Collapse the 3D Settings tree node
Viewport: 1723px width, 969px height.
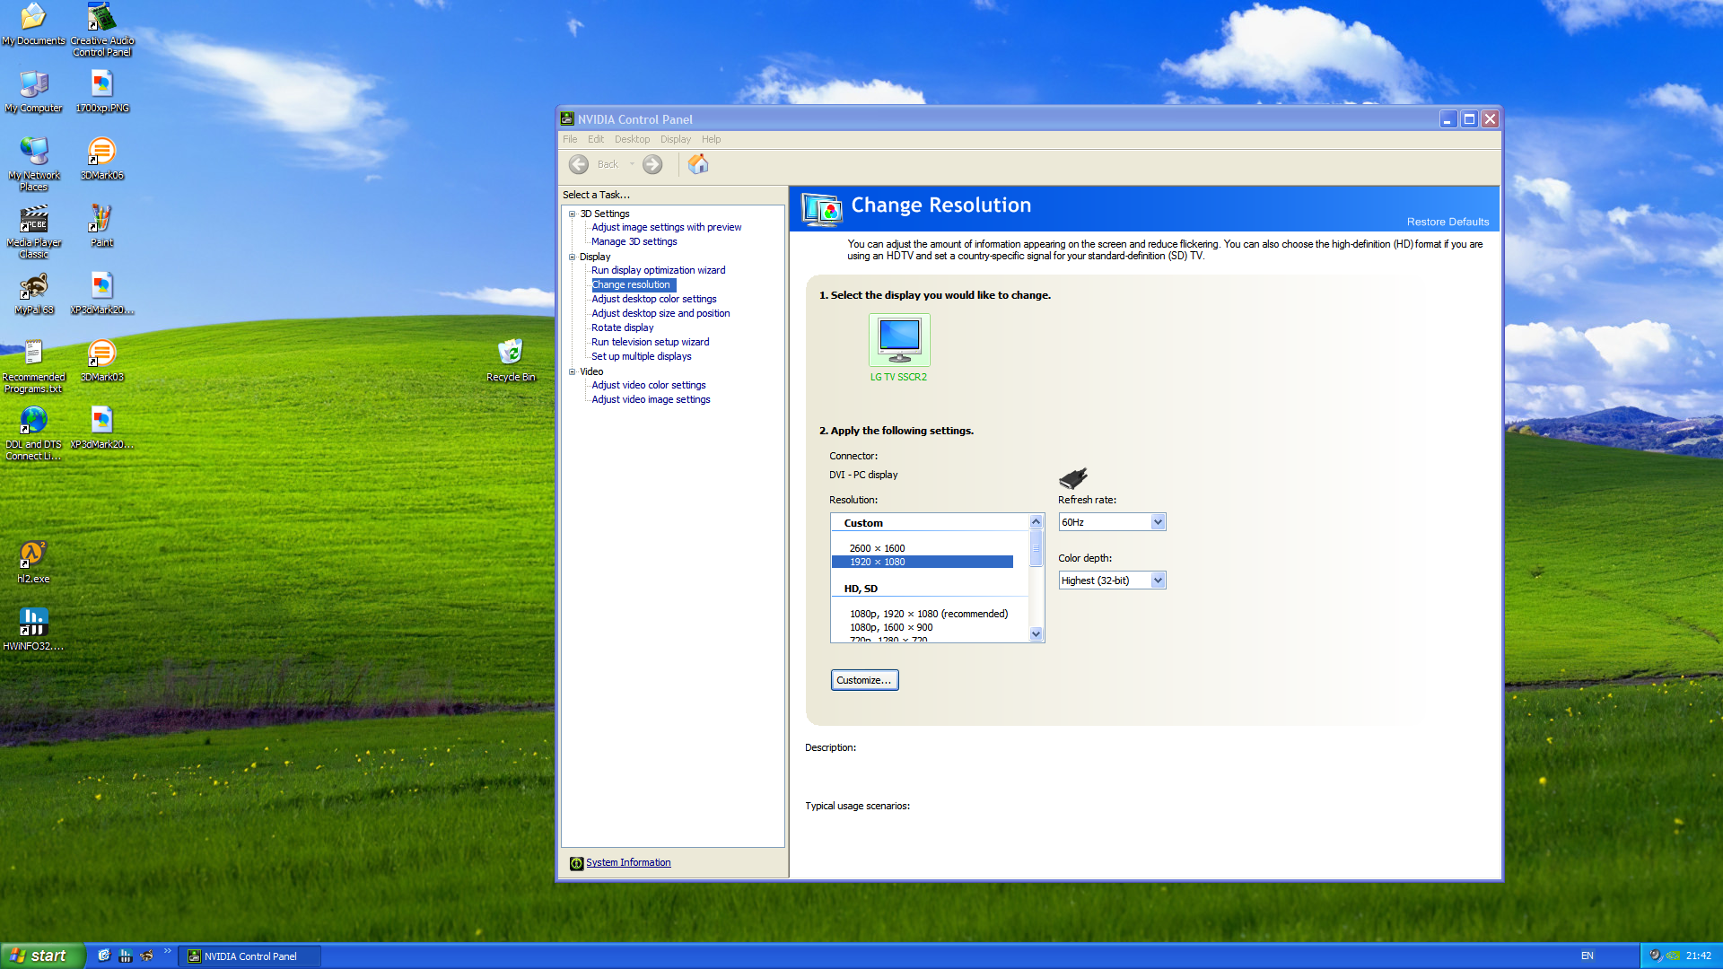click(x=573, y=214)
